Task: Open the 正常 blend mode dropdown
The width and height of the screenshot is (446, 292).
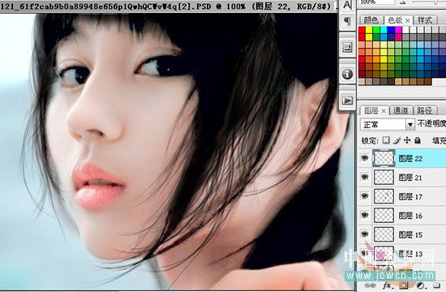Action: click(x=387, y=124)
